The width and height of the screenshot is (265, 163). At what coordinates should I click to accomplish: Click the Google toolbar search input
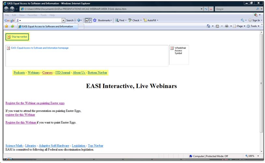click(x=42, y=20)
